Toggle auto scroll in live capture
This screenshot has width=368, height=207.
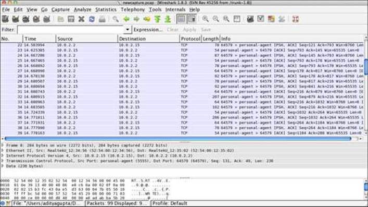pyautogui.click(x=192, y=19)
